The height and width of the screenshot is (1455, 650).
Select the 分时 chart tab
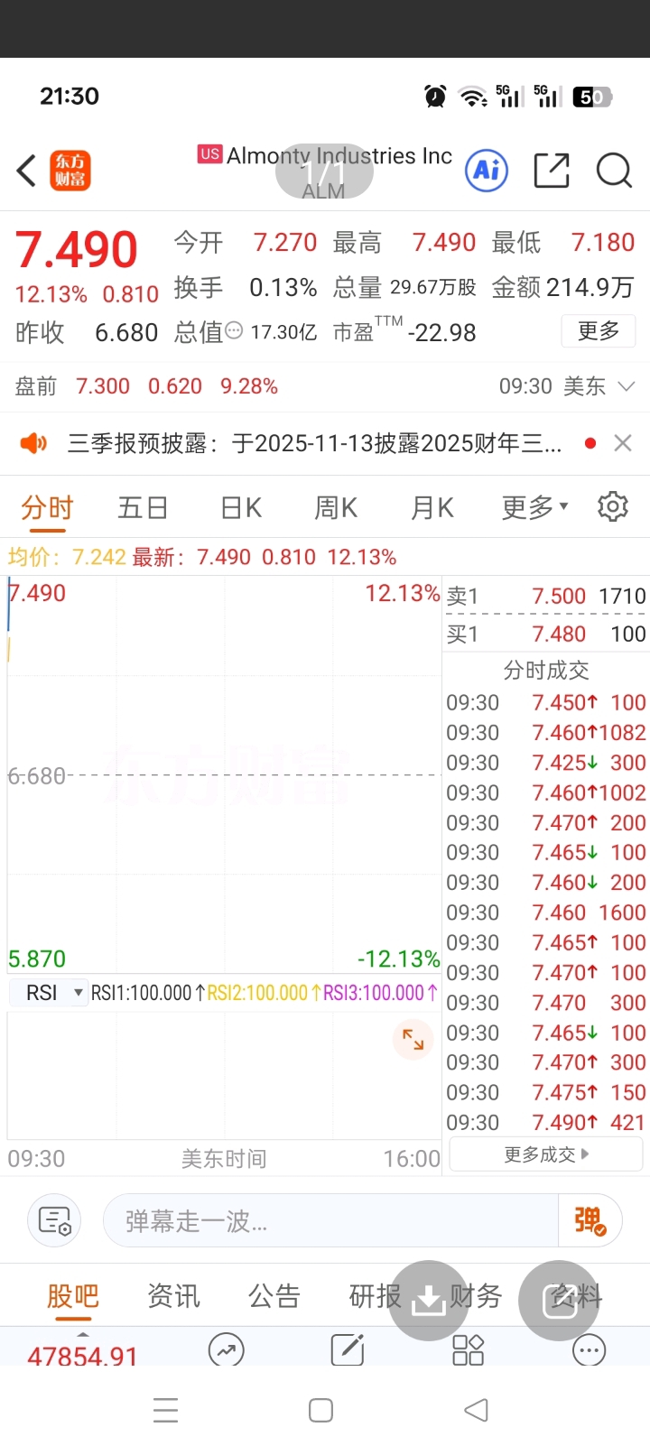pos(47,507)
